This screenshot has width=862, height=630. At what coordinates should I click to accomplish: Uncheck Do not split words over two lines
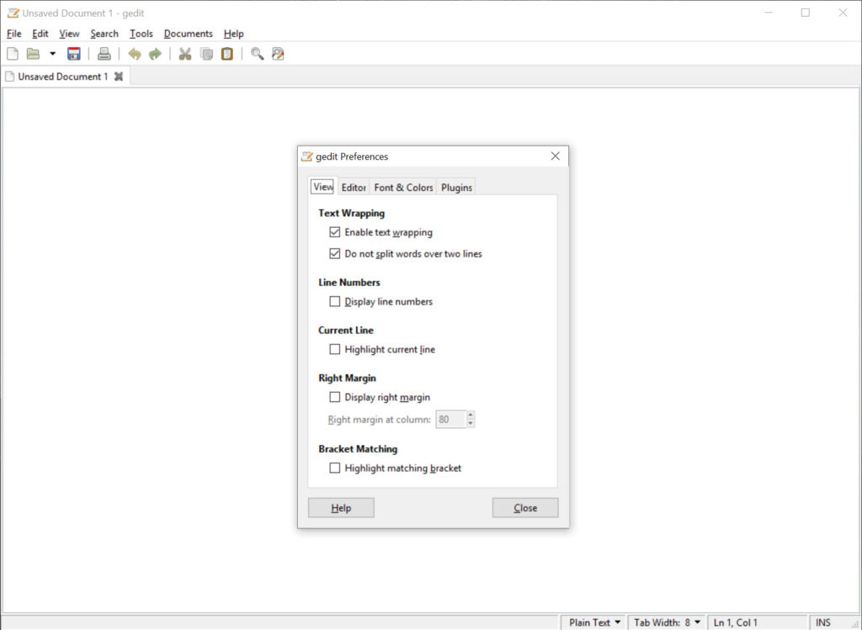[x=335, y=253]
